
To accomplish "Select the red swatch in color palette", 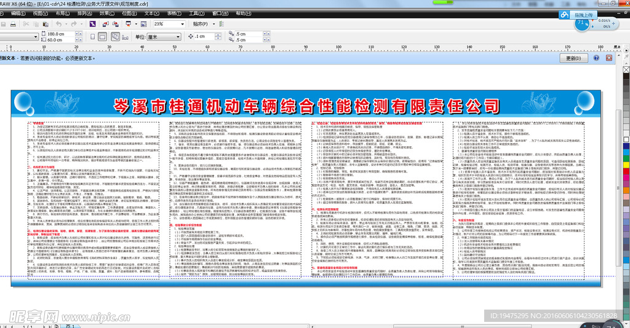I will click(626, 171).
